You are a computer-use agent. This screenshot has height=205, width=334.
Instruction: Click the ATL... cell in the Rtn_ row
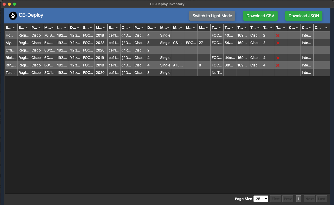[x=178, y=65]
